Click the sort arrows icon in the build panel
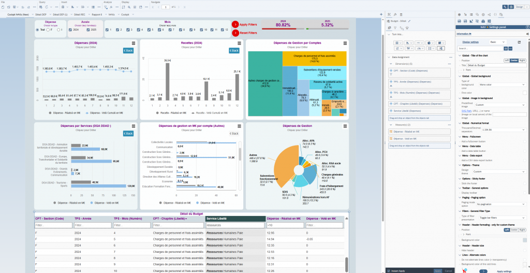Image resolution: width=530 pixels, height=273 pixels. [402, 28]
